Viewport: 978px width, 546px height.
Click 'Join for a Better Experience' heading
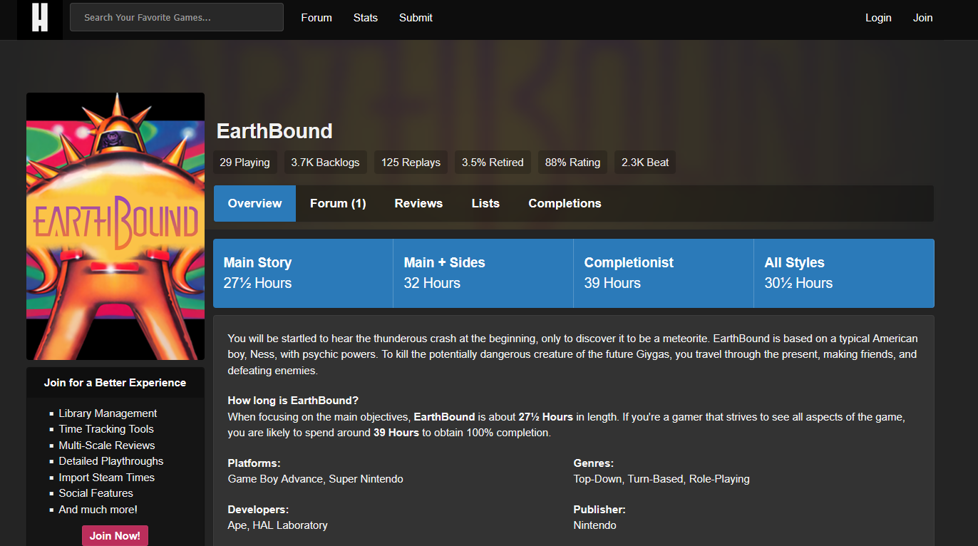[x=115, y=383]
